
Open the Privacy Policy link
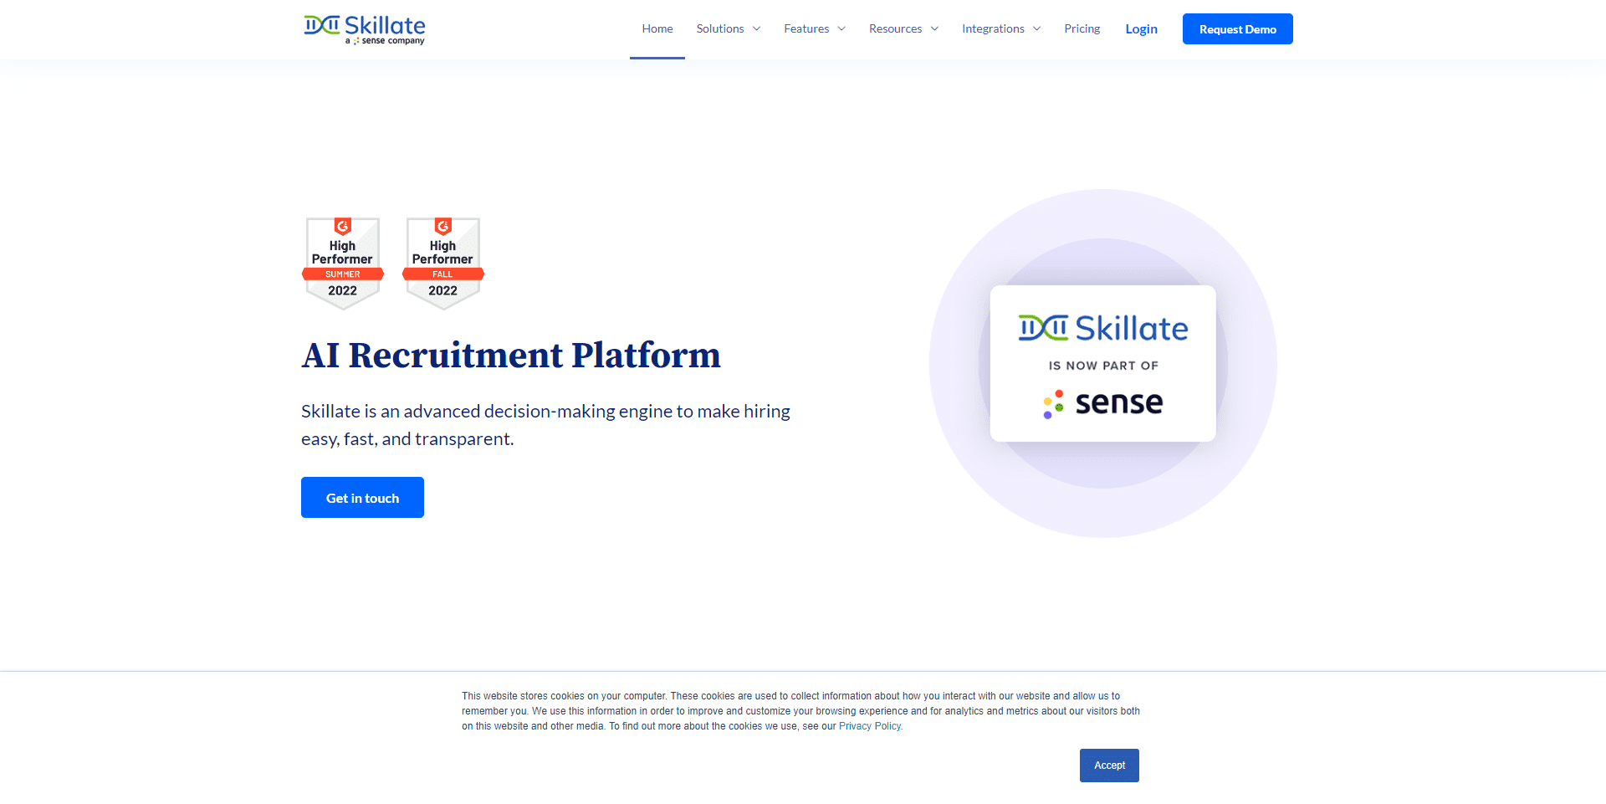click(x=871, y=726)
